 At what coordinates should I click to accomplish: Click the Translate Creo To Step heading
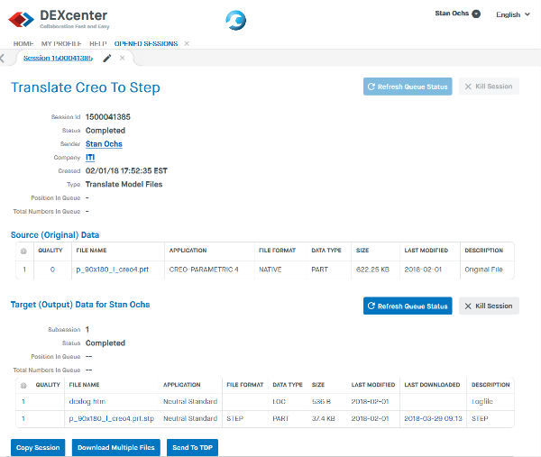86,87
